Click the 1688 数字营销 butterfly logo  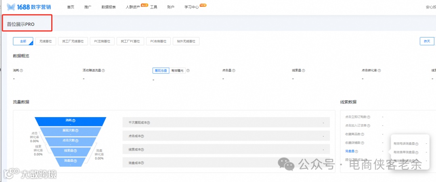pos(29,7)
